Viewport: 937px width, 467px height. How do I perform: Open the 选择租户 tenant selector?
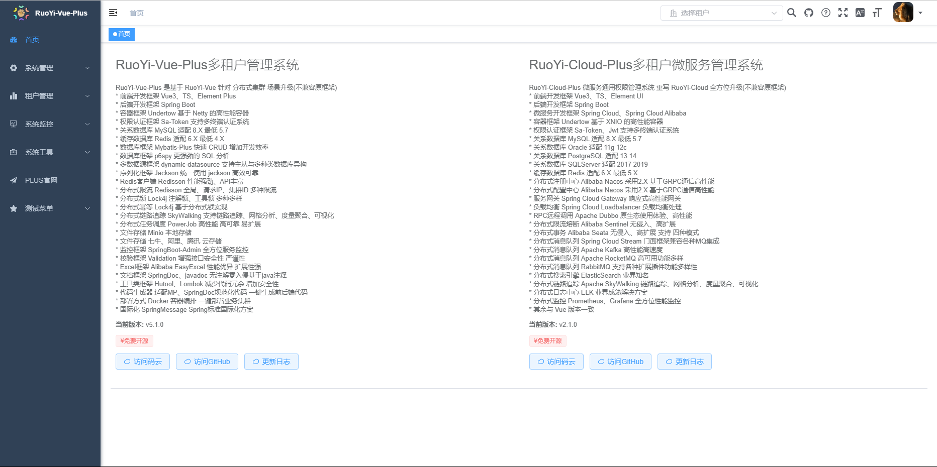click(x=721, y=13)
